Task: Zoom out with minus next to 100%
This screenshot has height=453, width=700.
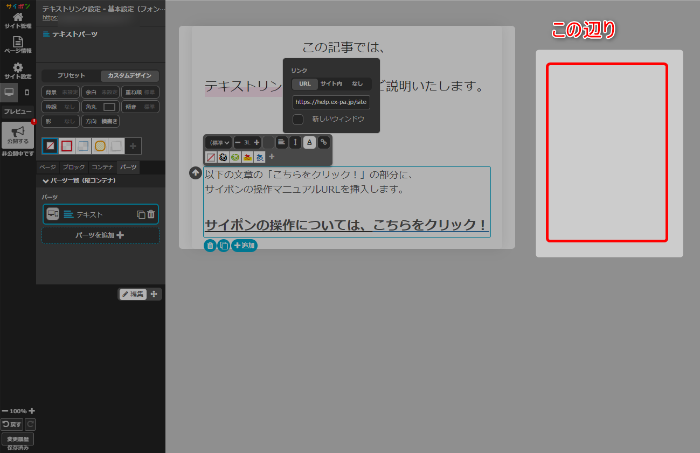Action: point(5,410)
